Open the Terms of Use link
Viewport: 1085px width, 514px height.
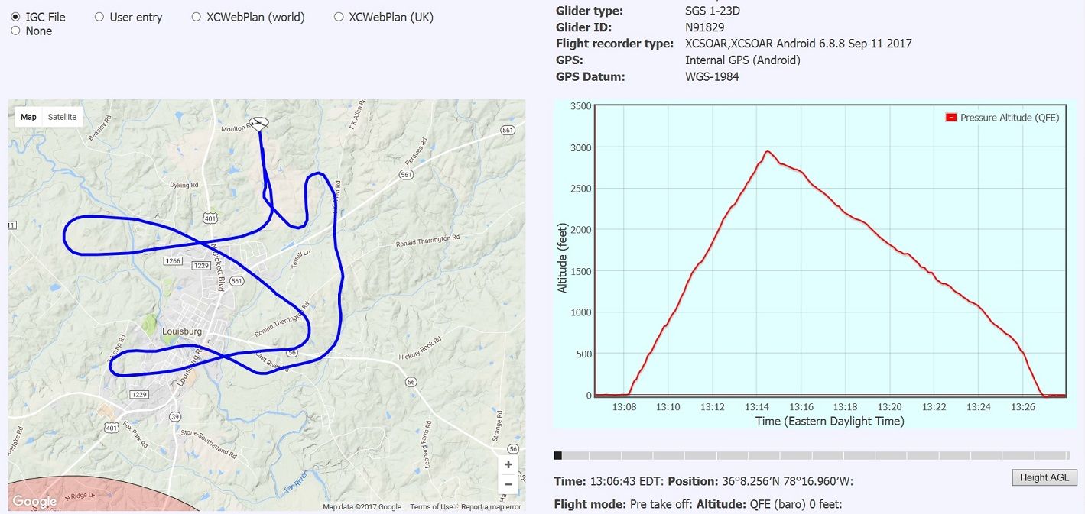(x=431, y=507)
